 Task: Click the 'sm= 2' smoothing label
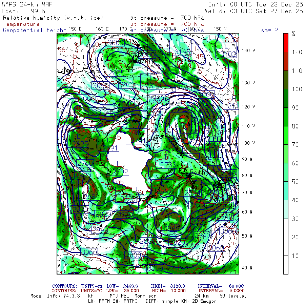point(269,30)
